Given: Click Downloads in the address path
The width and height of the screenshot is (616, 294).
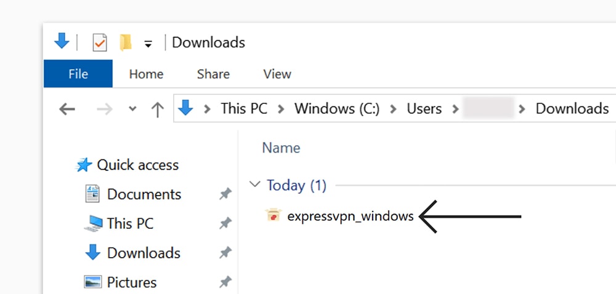Looking at the screenshot, I should click(572, 109).
